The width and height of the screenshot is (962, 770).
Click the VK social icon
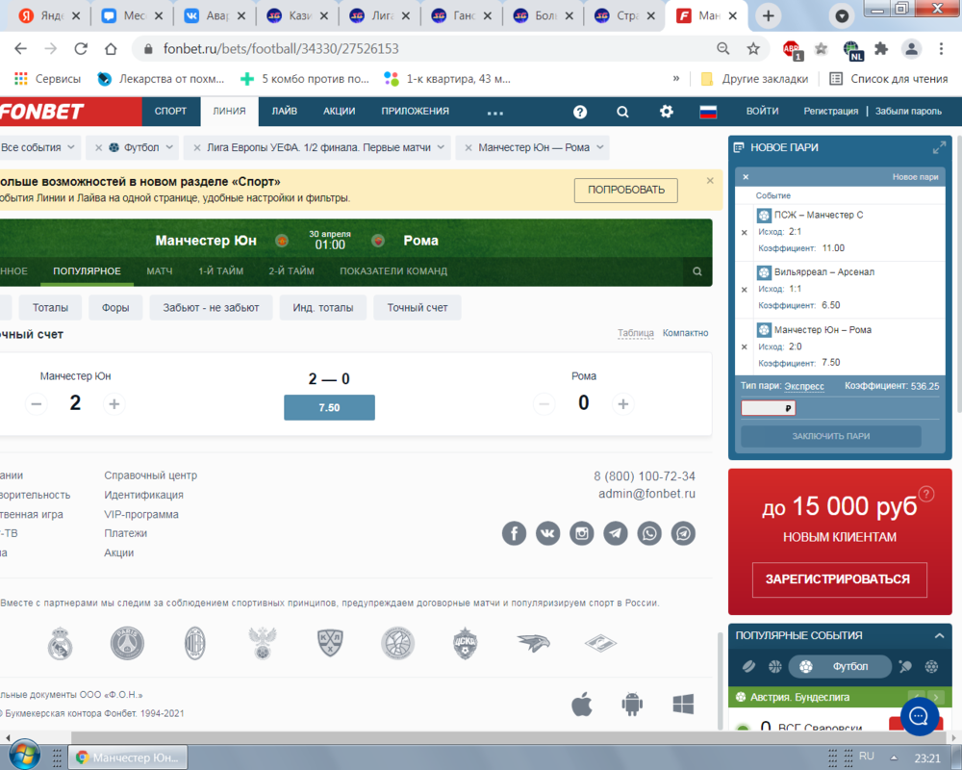[548, 533]
